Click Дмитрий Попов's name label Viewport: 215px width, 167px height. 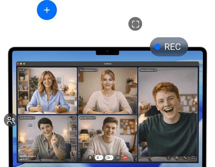click(86, 118)
